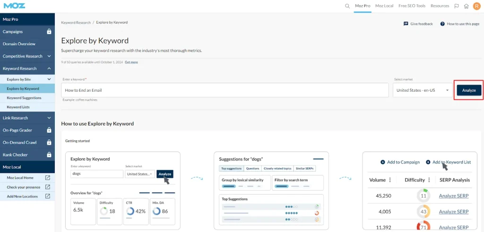
Task: Click the Enter a keyword input field
Action: pyautogui.click(x=225, y=90)
